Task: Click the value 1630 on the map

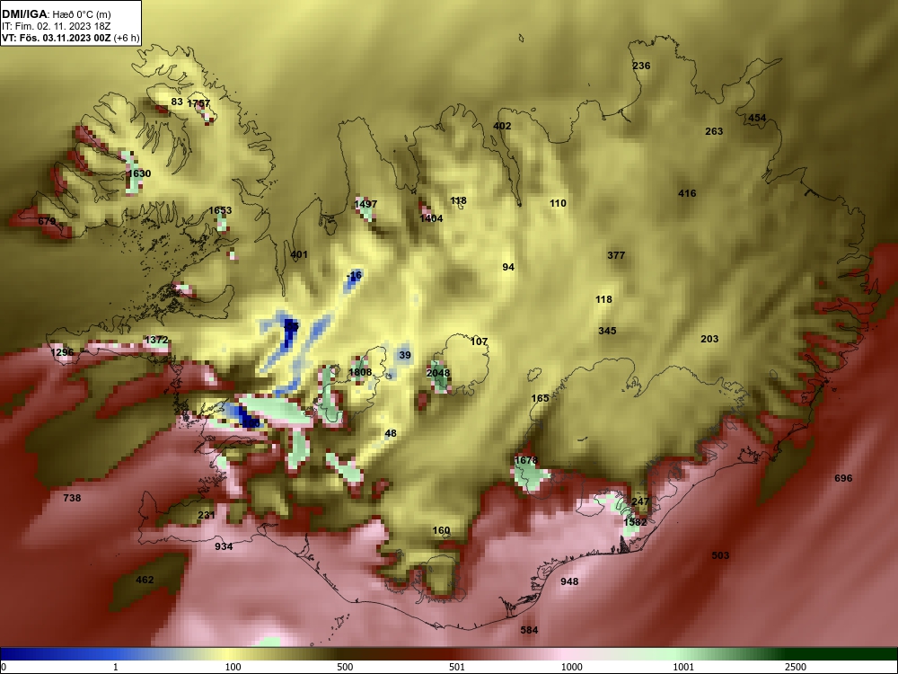Action: (139, 173)
